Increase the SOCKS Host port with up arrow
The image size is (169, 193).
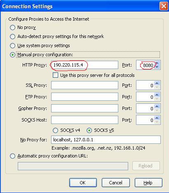pyautogui.click(x=157, y=118)
